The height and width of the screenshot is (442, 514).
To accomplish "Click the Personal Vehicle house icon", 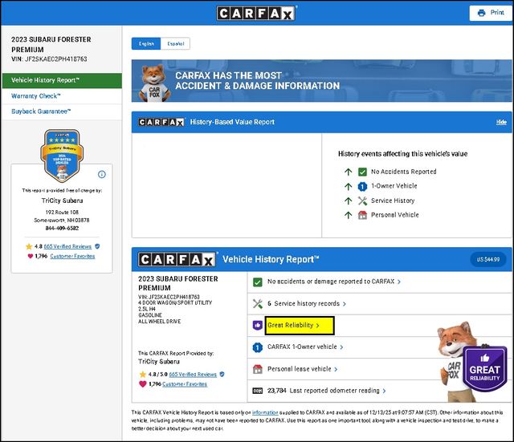I will point(363,215).
